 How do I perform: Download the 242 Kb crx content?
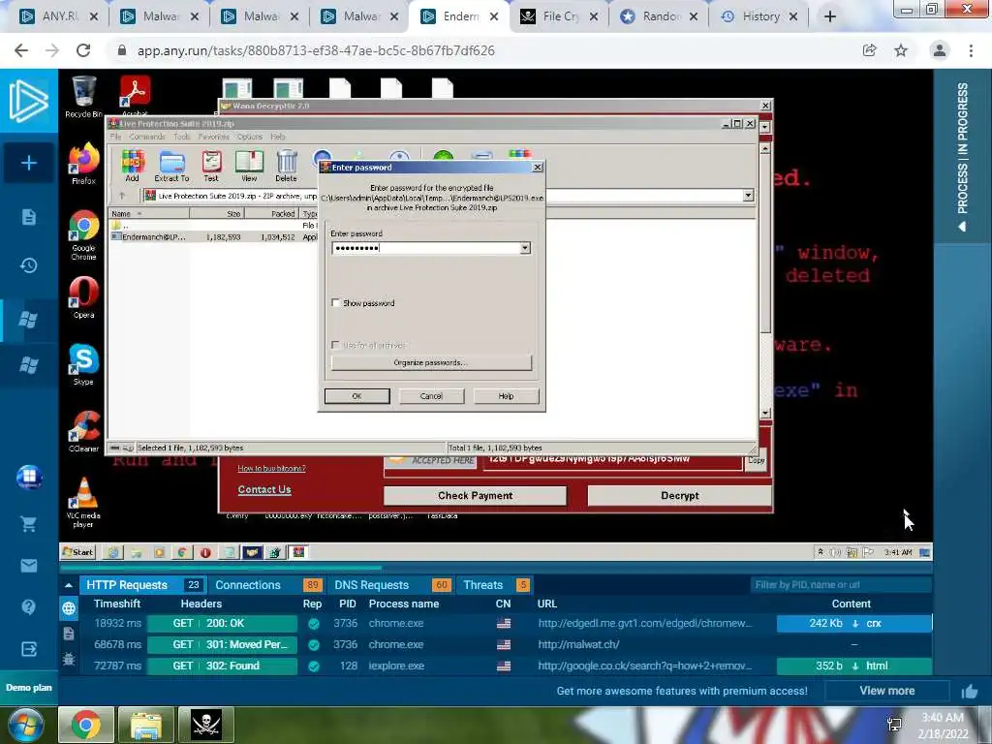tap(854, 623)
